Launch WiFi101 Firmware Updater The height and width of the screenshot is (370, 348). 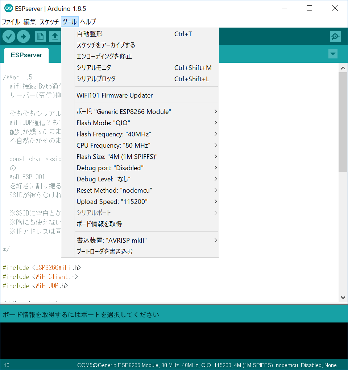pos(140,95)
